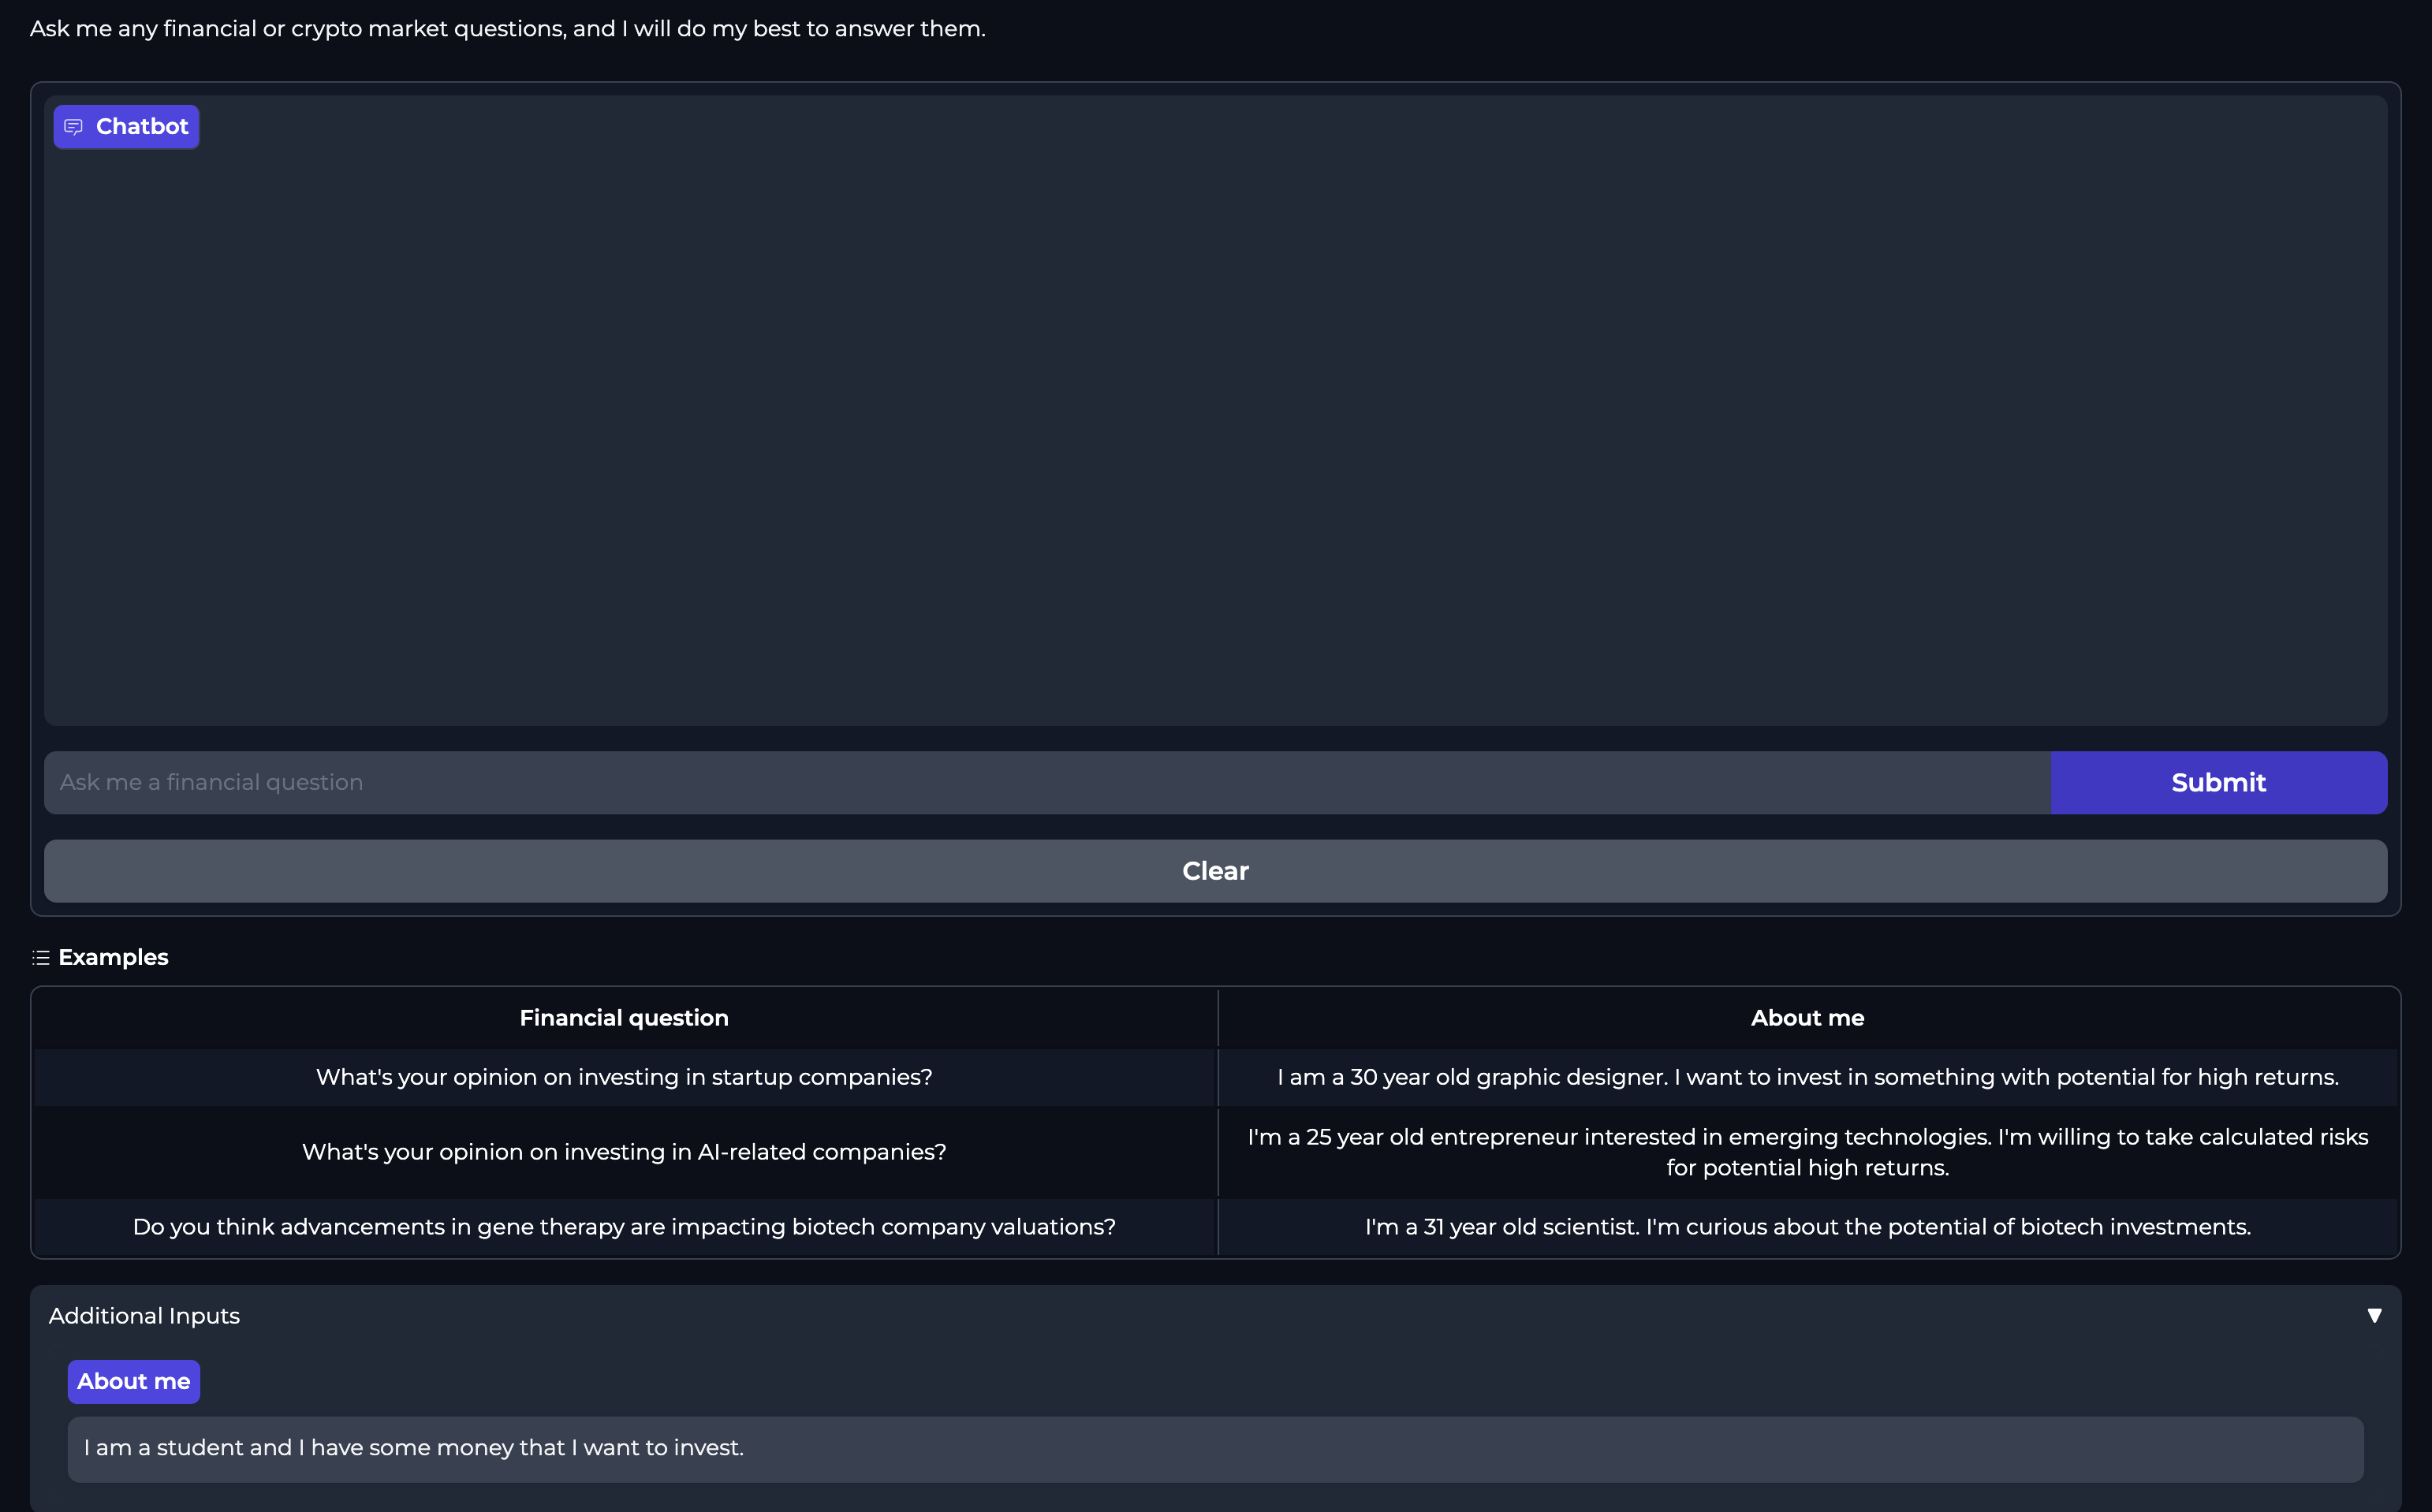The height and width of the screenshot is (1512, 2432).
Task: Click the Clear button
Action: pyautogui.click(x=1215, y=871)
